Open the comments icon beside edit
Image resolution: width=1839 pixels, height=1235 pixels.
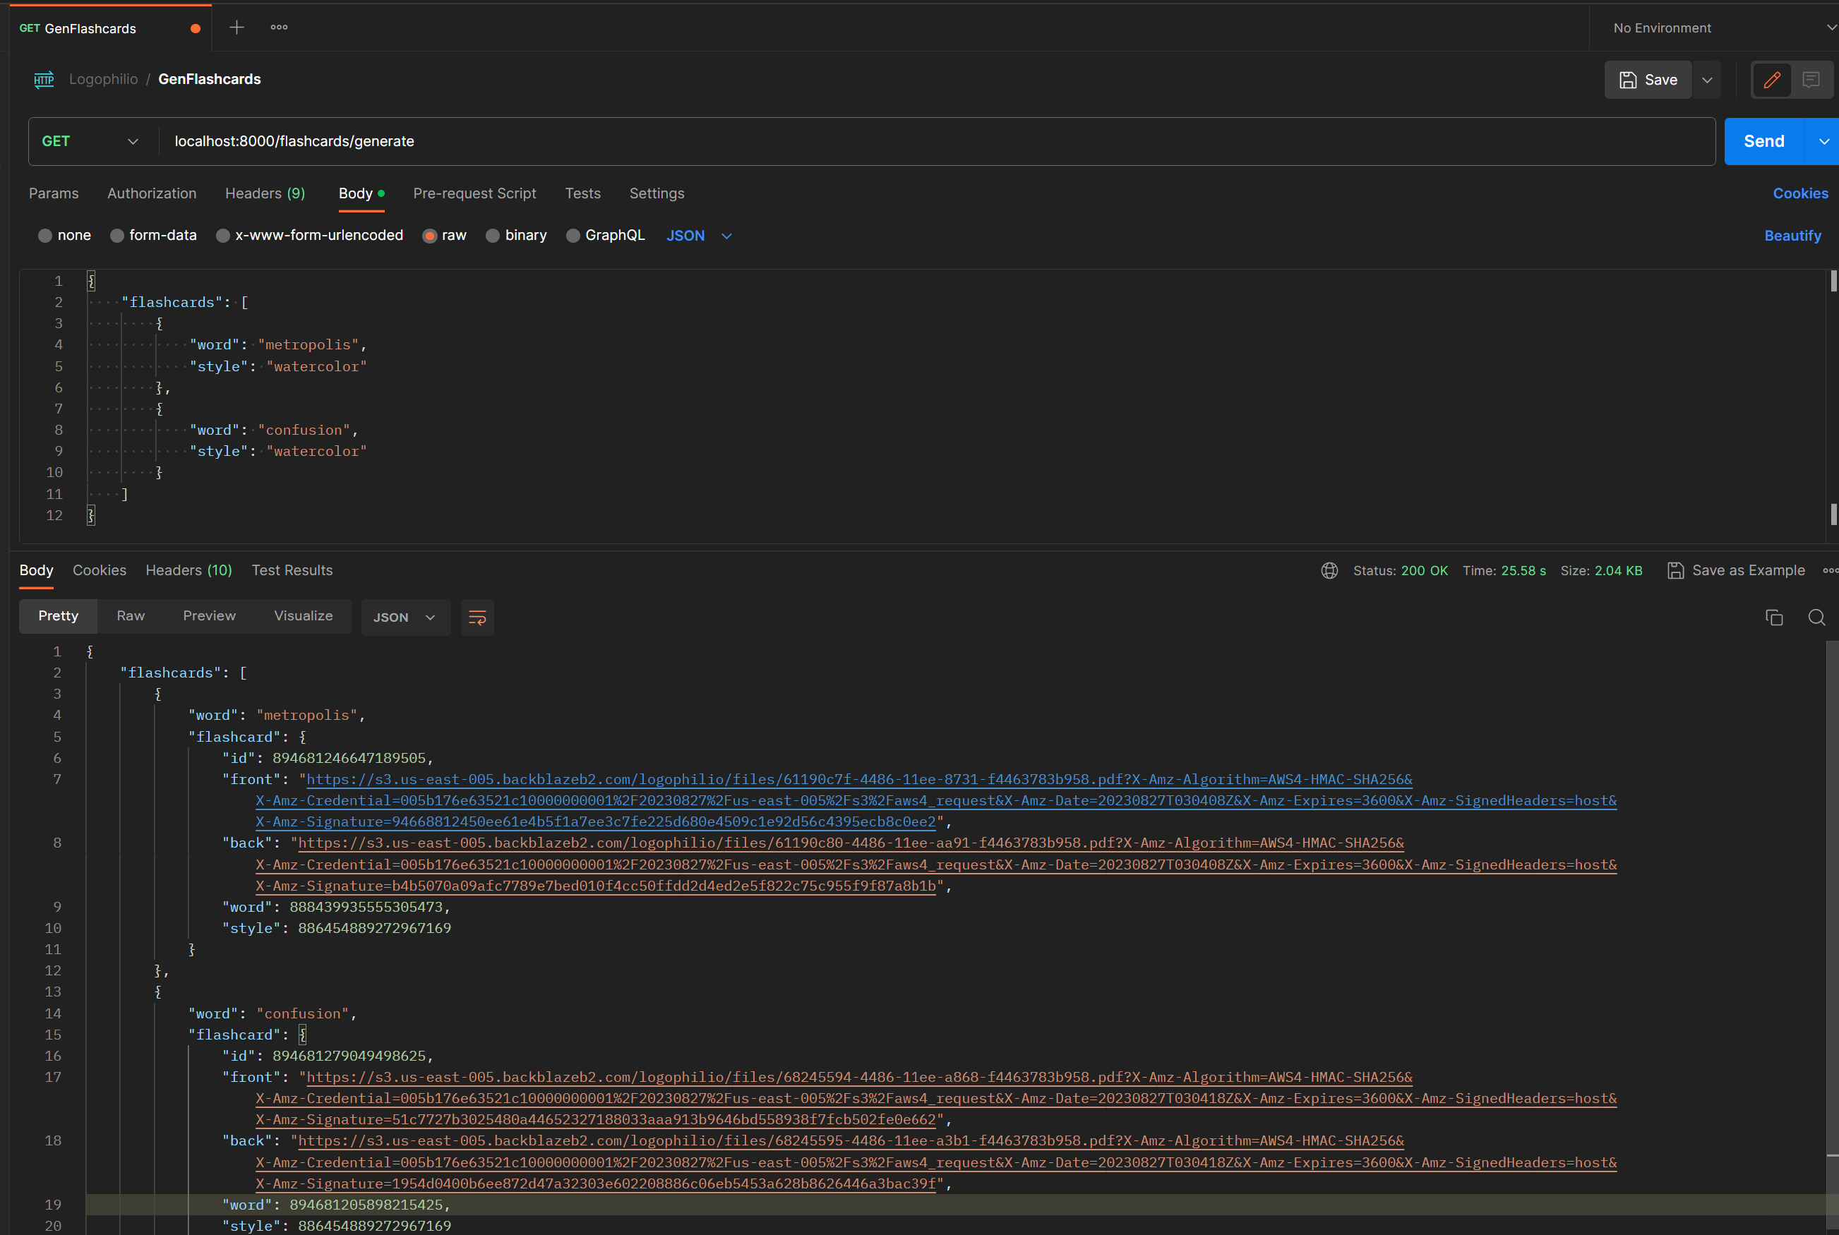point(1811,80)
